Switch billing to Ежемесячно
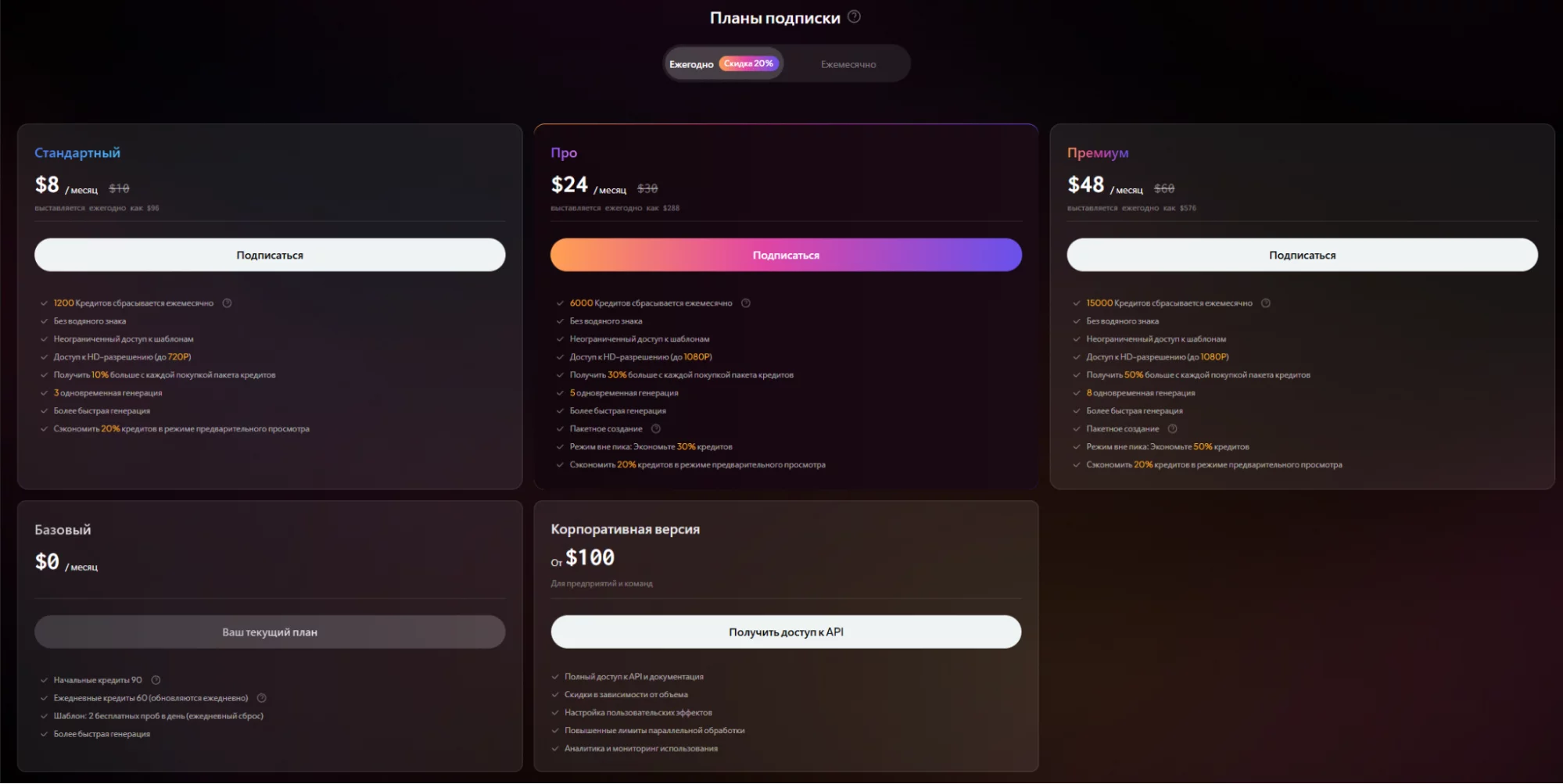The height and width of the screenshot is (784, 1563). [x=848, y=64]
